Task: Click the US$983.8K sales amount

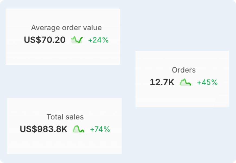Action: coord(43,129)
